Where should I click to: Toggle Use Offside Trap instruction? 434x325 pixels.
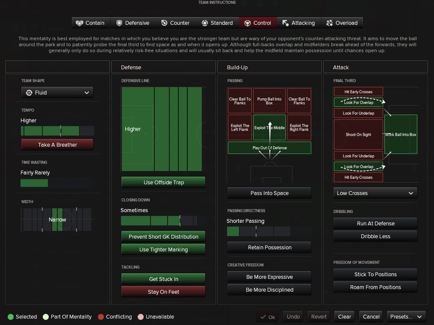pos(163,183)
